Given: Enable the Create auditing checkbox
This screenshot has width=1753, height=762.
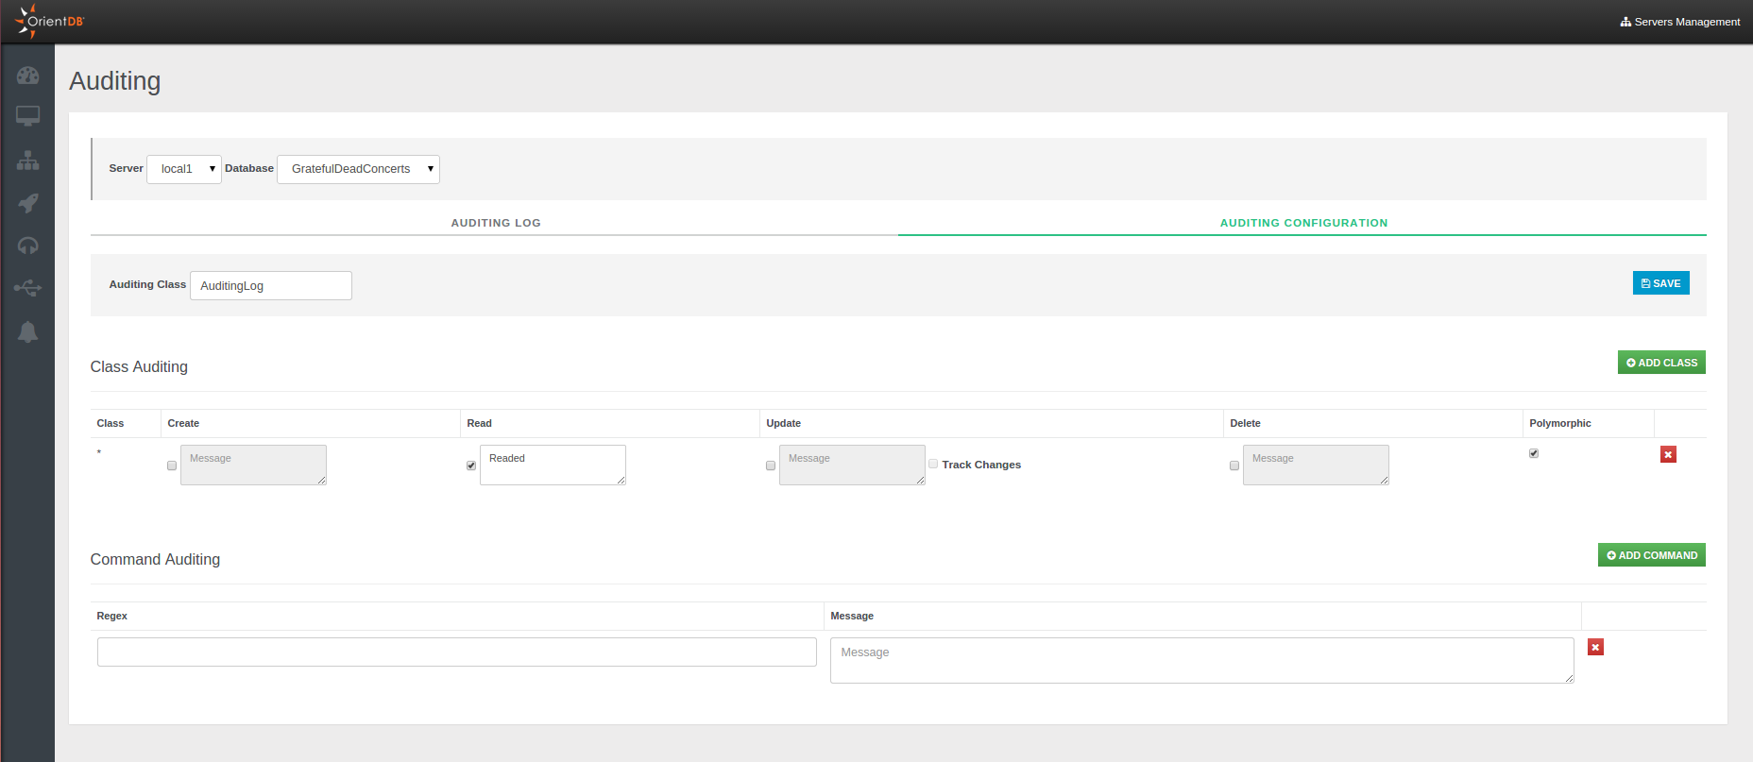Looking at the screenshot, I should point(172,466).
